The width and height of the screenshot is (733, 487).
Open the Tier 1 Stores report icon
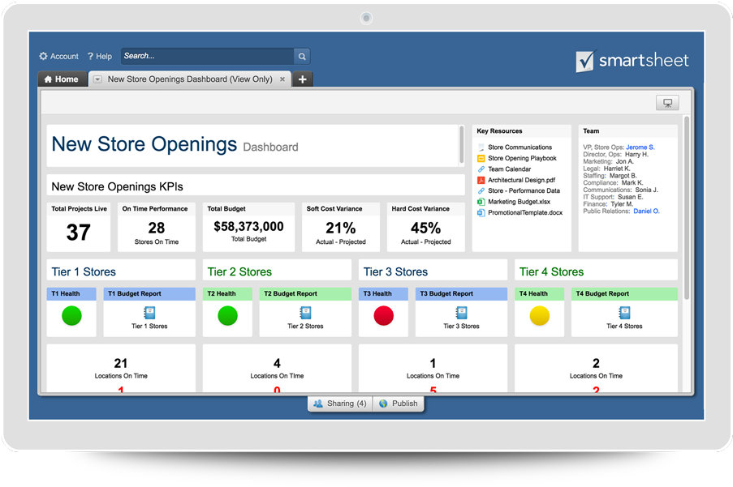pyautogui.click(x=149, y=313)
